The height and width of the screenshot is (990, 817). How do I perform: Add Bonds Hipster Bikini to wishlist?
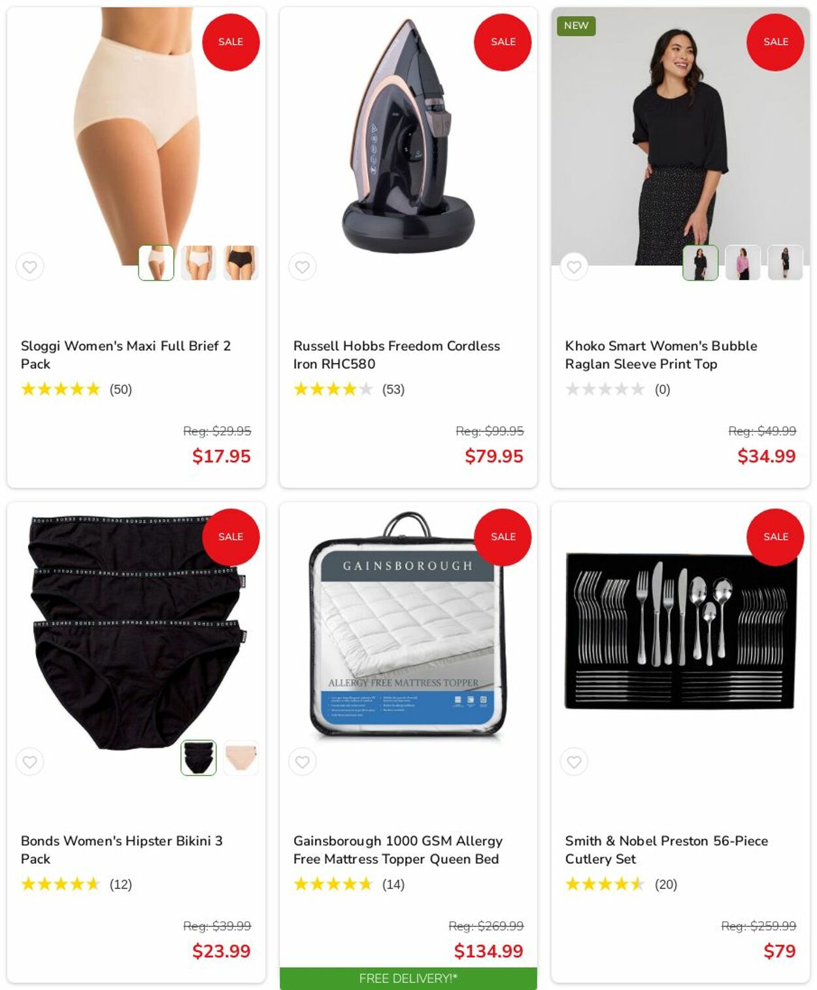[29, 762]
